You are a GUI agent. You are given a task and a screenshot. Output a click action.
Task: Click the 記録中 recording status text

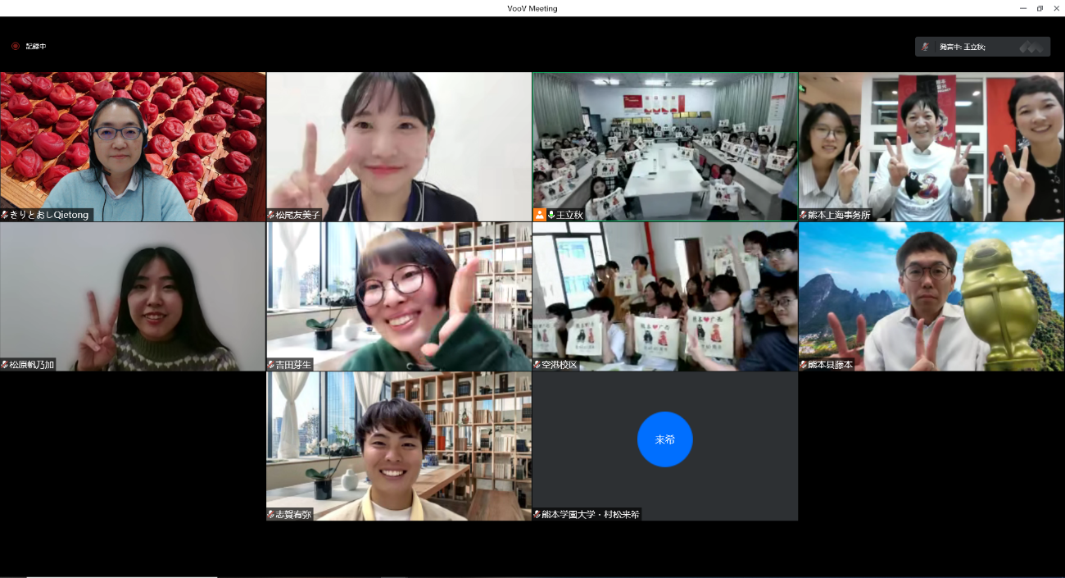tap(36, 47)
